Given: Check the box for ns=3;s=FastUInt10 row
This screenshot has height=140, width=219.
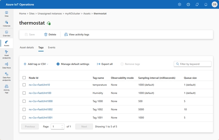Looking at the screenshot, I should coord(24,85).
